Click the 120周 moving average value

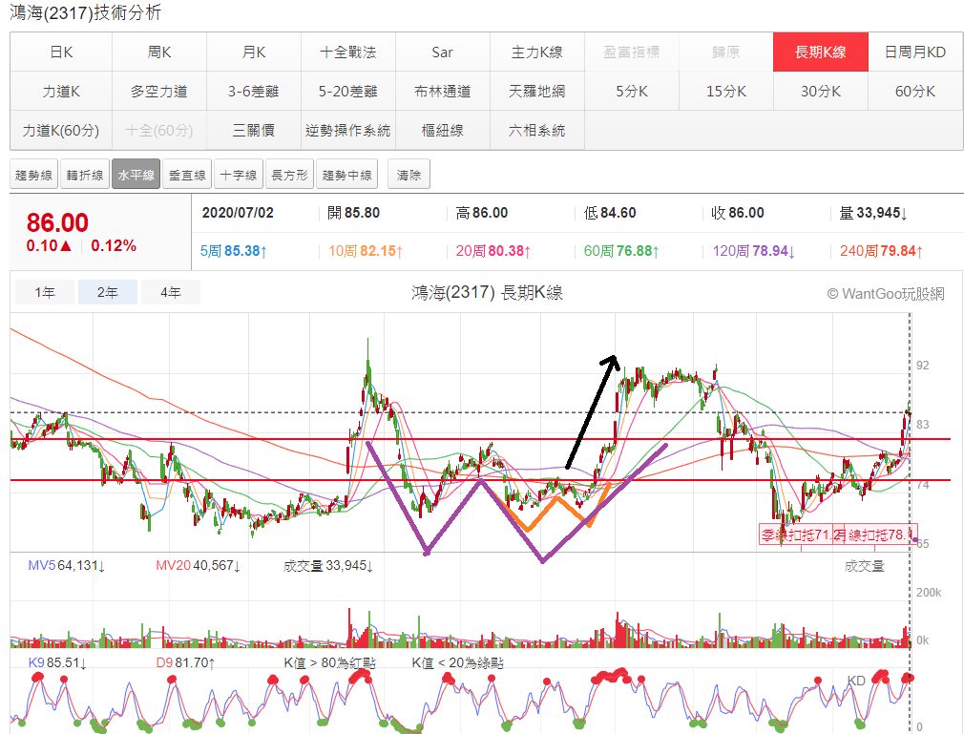[754, 251]
